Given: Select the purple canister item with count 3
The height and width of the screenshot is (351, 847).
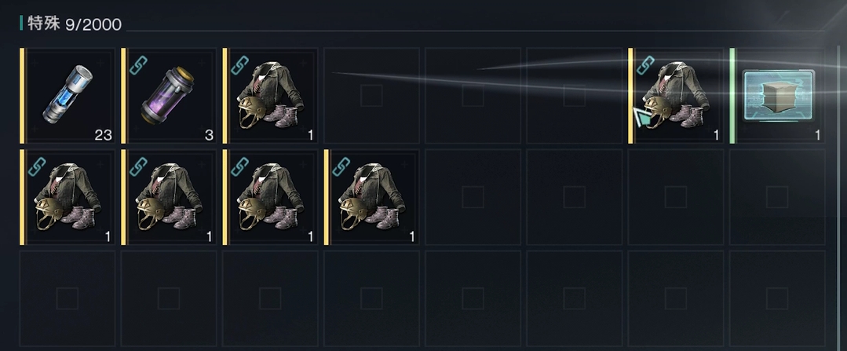Looking at the screenshot, I should click(x=169, y=96).
